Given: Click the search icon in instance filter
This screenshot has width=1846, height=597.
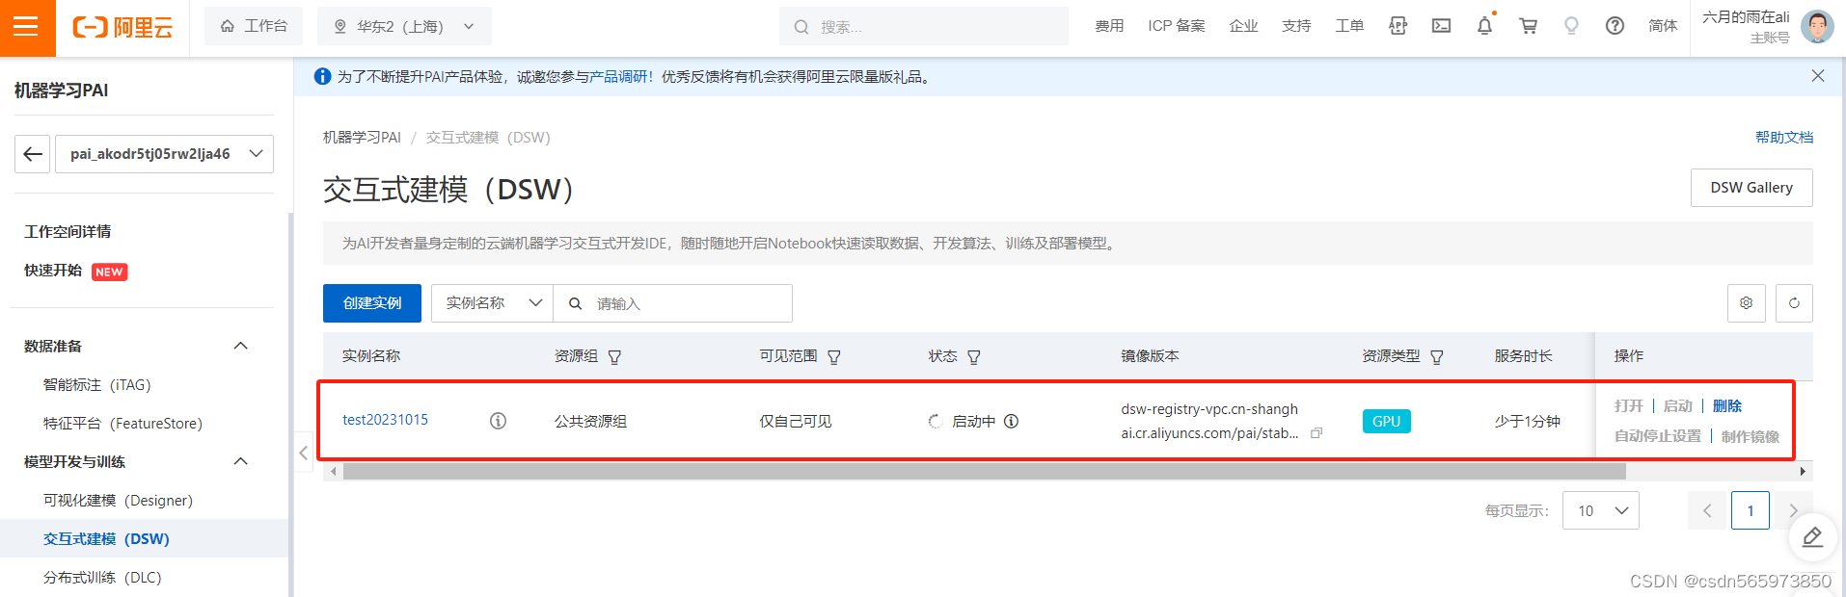Looking at the screenshot, I should 575,303.
